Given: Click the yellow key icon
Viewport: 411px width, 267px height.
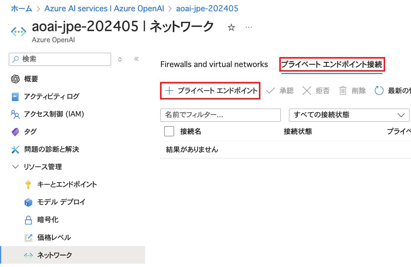Looking at the screenshot, I should tap(28, 184).
